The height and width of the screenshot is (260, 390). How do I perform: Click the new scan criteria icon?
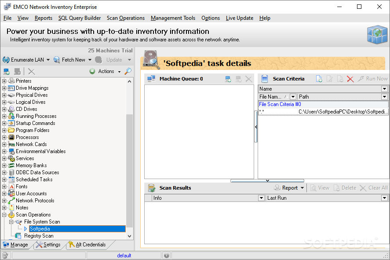319,79
